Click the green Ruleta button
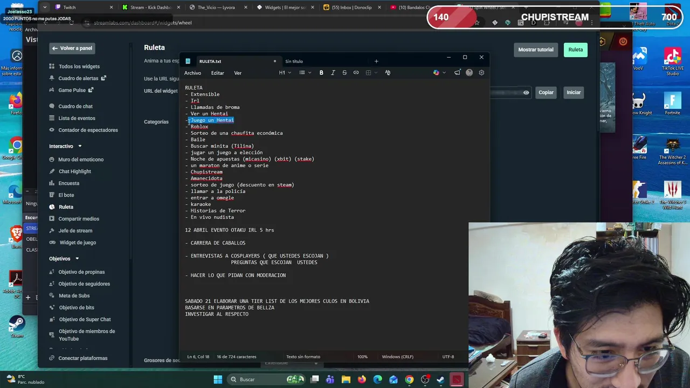This screenshot has height=388, width=690. [x=575, y=50]
